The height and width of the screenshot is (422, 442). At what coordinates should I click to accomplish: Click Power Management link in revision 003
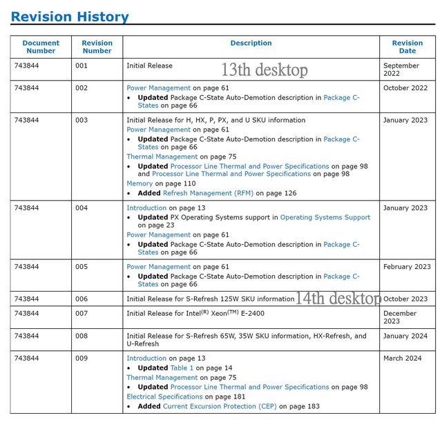(x=158, y=130)
